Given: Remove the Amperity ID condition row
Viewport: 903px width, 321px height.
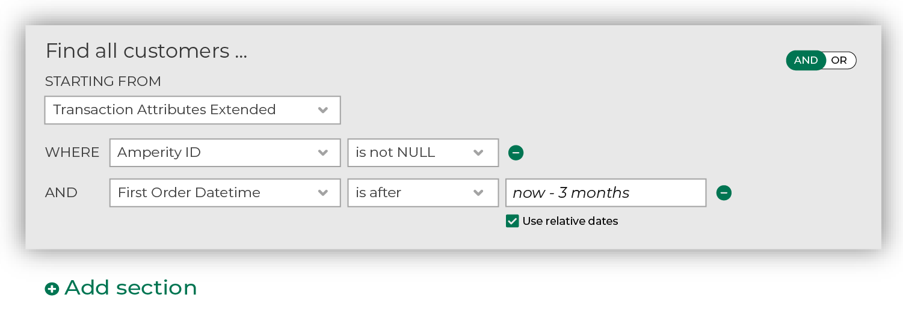Looking at the screenshot, I should (516, 153).
